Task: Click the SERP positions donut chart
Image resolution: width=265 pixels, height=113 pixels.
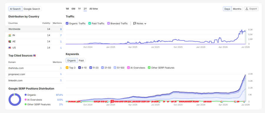Action: click(x=15, y=100)
